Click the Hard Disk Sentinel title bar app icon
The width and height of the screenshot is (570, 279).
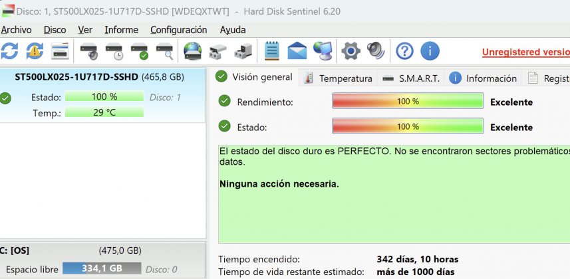coord(8,11)
